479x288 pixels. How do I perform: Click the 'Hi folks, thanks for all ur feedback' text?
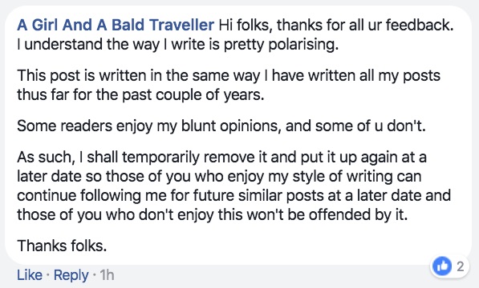pyautogui.click(x=336, y=25)
